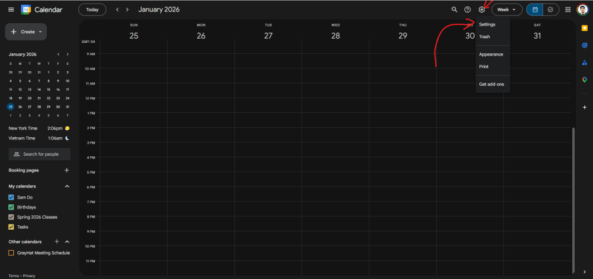Click the Settings gear icon
Image resolution: width=593 pixels, height=279 pixels.
pos(482,10)
